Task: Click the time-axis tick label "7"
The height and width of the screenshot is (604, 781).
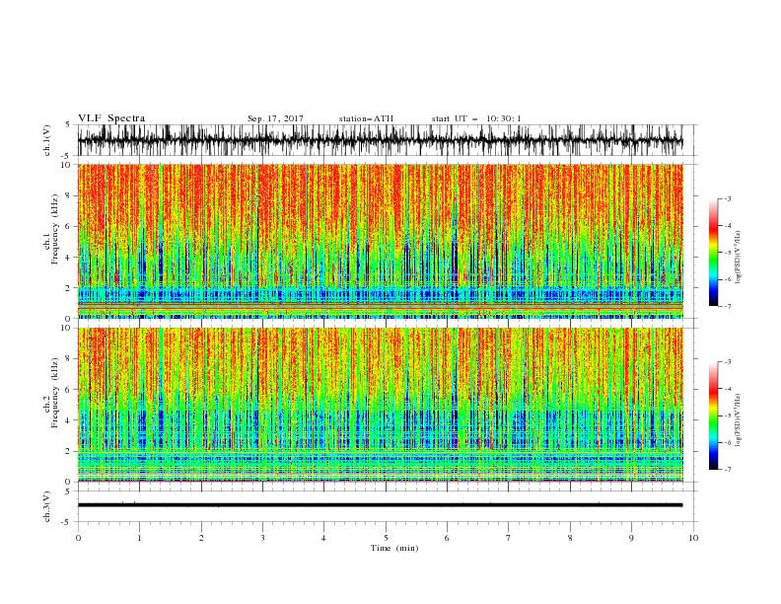Action: tap(509, 538)
